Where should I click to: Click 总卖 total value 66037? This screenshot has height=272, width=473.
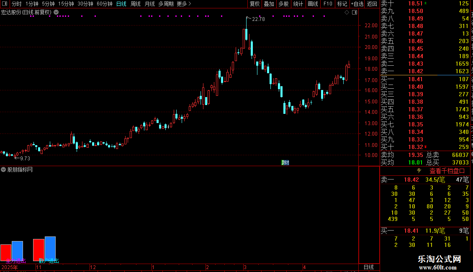[x=460, y=155]
